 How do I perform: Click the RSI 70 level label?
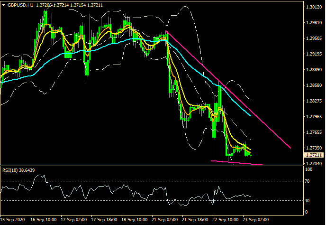(308, 181)
